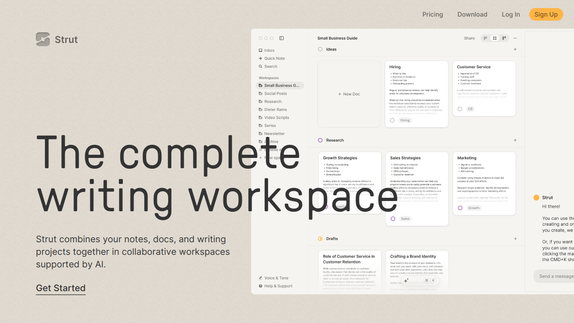Click the Hiring tag pill
574x323 pixels.
coord(405,120)
